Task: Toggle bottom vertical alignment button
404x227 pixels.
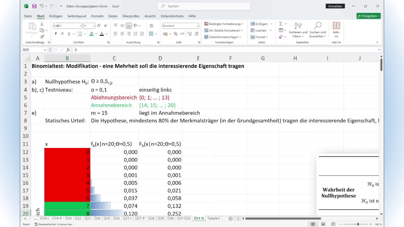Action: 129,26
